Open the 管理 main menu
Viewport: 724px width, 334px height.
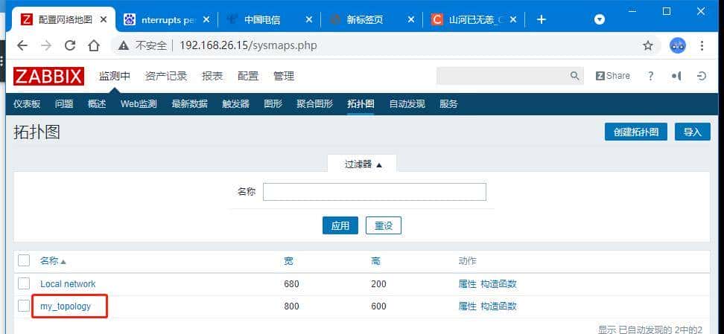[x=284, y=76]
